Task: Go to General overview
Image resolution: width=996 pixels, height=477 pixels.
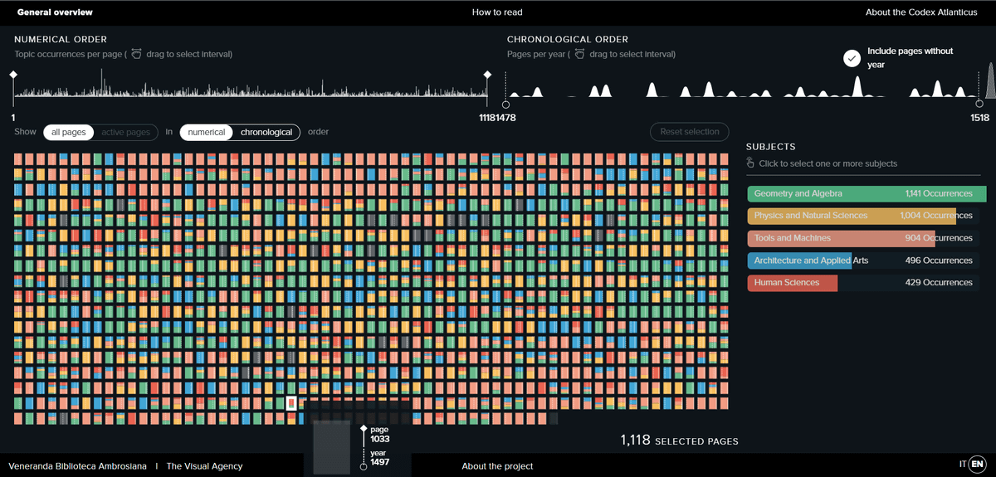Action: tap(55, 12)
